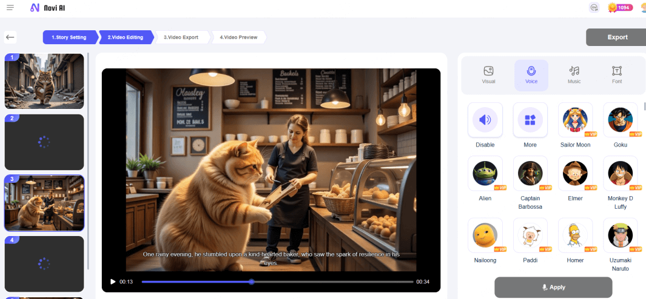
Task: Choose the Elmer voice
Action: tap(575, 173)
